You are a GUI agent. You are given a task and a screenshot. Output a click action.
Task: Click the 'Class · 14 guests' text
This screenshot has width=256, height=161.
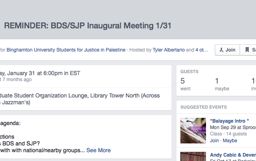pos(228,134)
